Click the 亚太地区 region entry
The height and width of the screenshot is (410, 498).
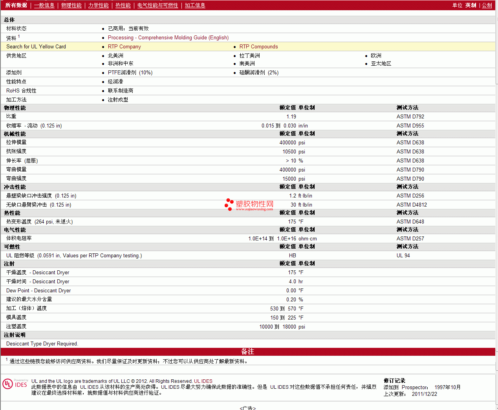[381, 63]
